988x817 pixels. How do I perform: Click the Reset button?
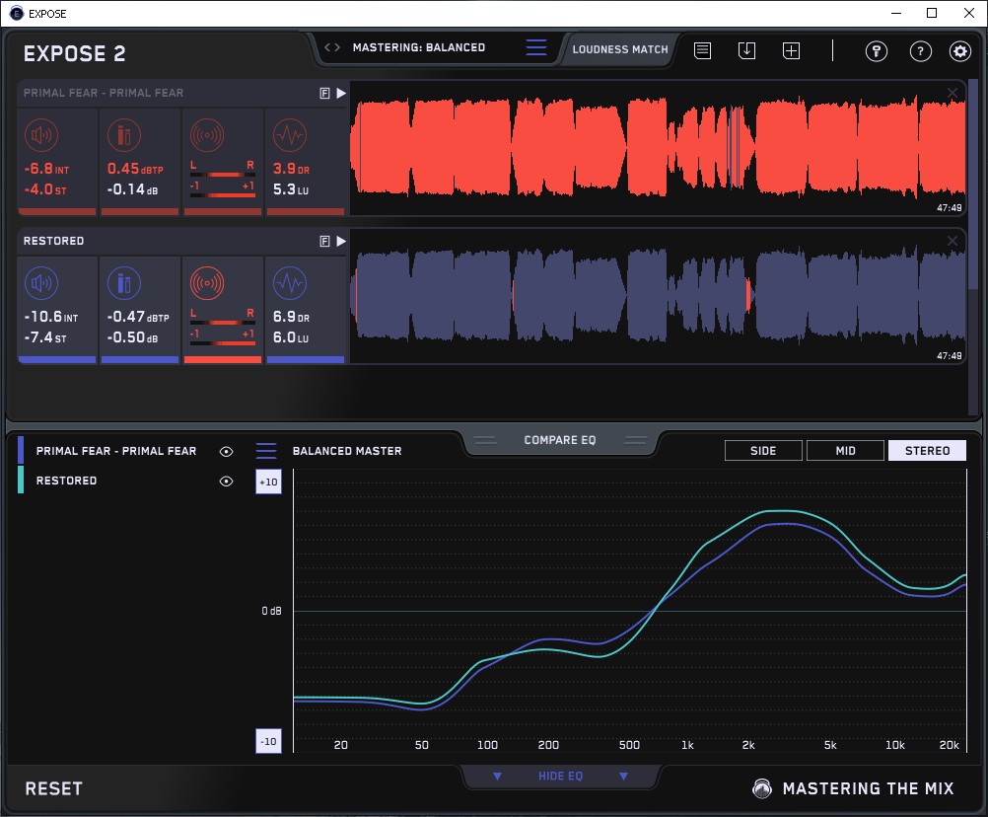(x=54, y=788)
